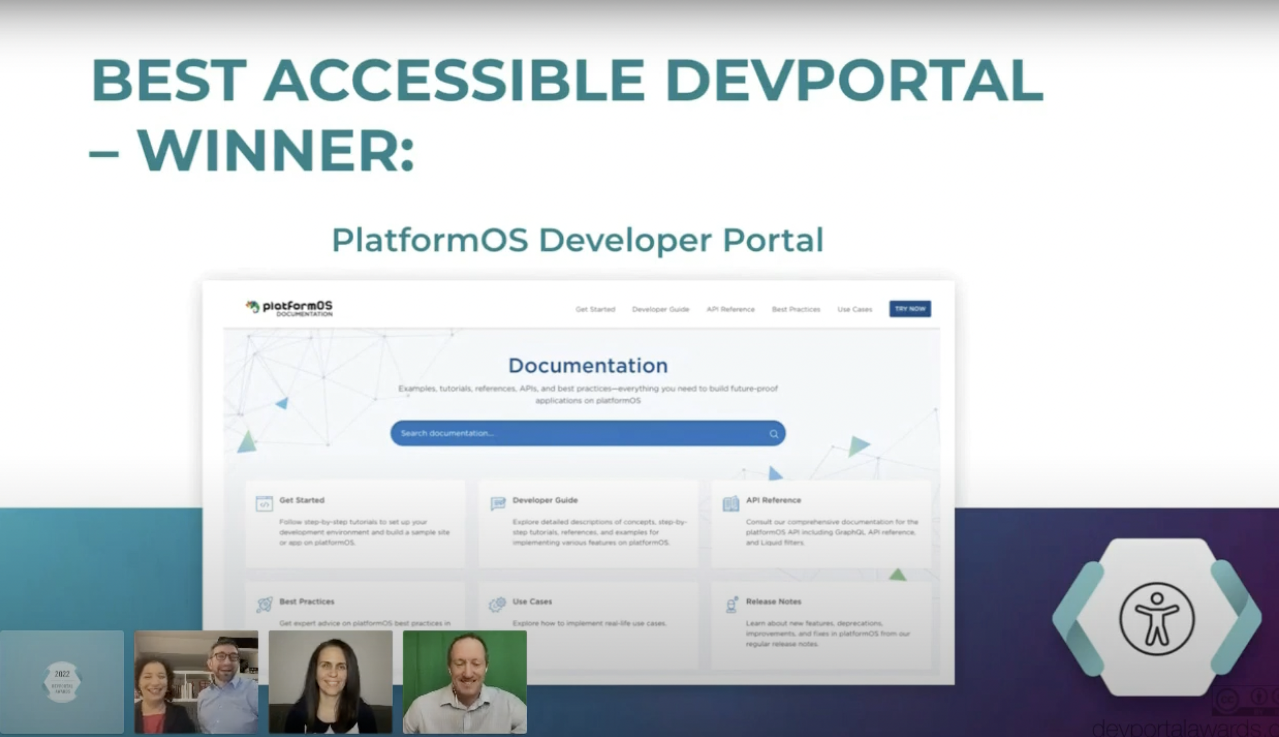Click the platformOS logo icon
This screenshot has width=1279, height=737.
(x=253, y=306)
